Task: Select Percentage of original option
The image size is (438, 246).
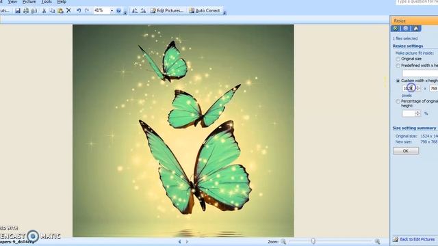Action: pos(398,102)
